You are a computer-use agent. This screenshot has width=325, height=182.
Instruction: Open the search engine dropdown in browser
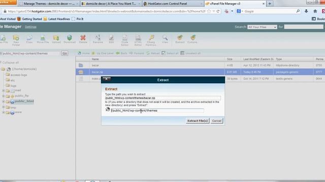[240, 11]
